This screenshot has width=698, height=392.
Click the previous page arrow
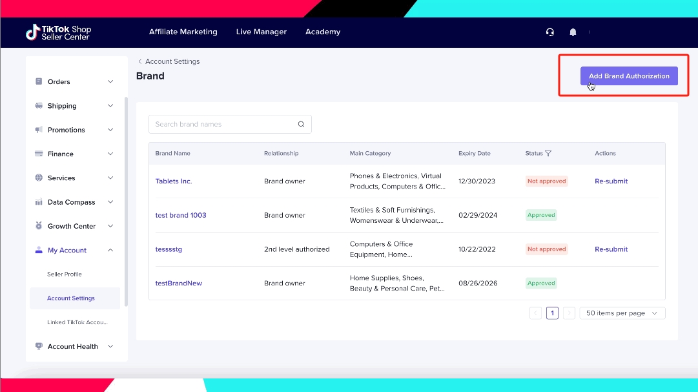[535, 313]
